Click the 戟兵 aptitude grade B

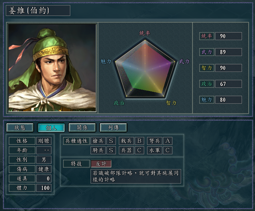pos(139,141)
